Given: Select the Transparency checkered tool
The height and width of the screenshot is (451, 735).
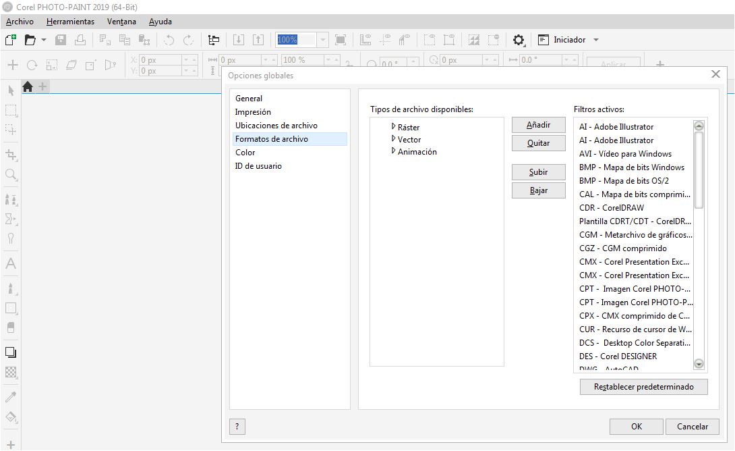Looking at the screenshot, I should 11,373.
